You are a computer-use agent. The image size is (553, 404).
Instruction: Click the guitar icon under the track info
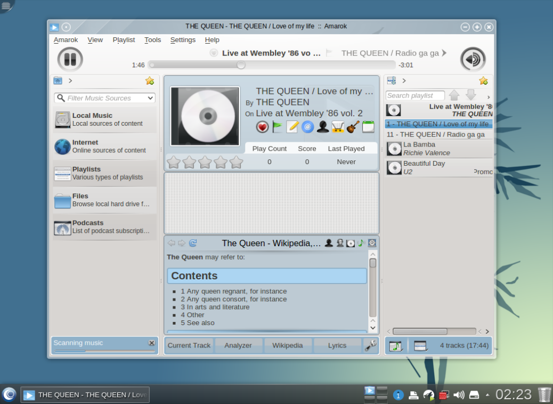coord(352,127)
